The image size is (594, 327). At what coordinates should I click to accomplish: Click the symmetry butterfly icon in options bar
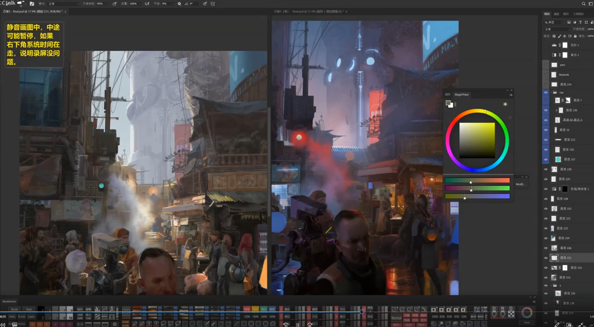click(213, 4)
